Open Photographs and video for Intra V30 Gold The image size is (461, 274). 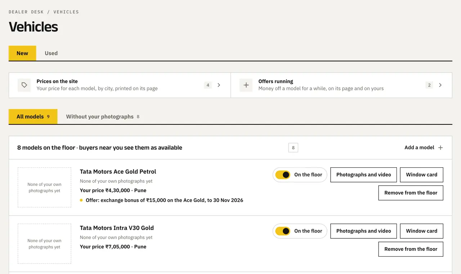pyautogui.click(x=363, y=231)
